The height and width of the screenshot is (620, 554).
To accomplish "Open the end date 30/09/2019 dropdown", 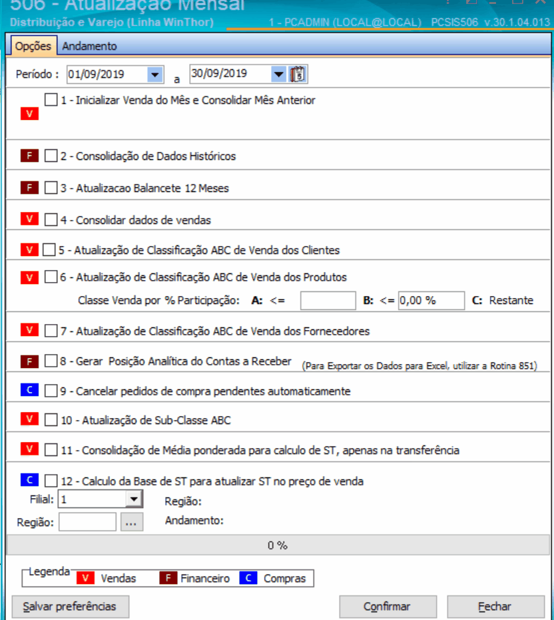I will (278, 74).
